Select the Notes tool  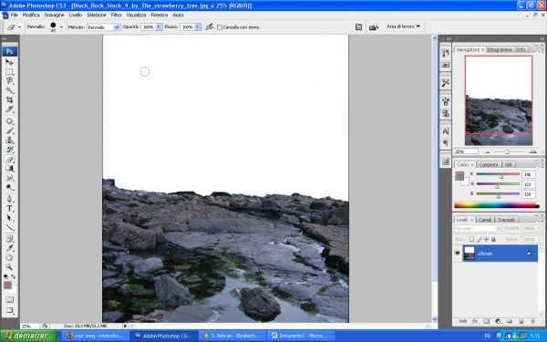(9, 239)
